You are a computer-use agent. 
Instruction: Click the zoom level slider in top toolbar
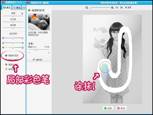(100, 8)
